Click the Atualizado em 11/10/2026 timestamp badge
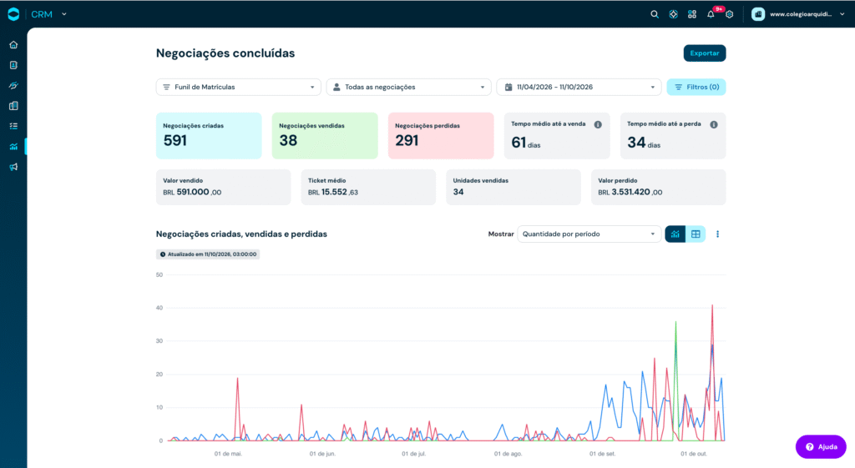855x468 pixels. [208, 254]
